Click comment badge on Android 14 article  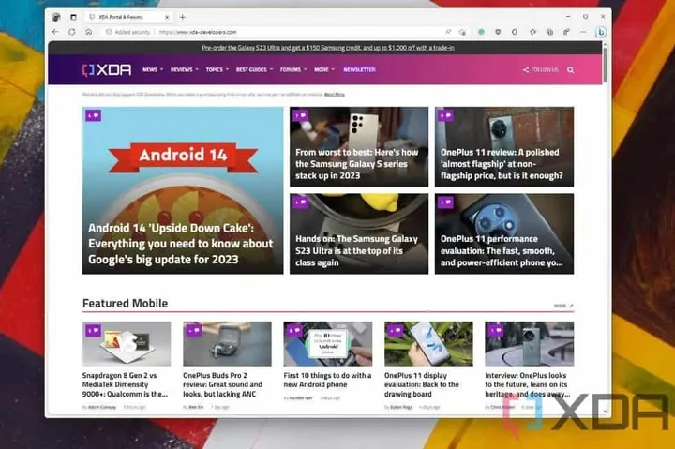click(93, 115)
